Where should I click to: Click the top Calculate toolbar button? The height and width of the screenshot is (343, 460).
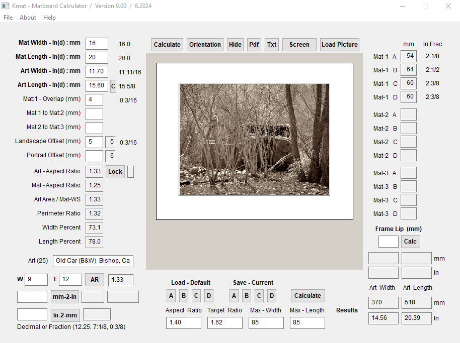[167, 45]
